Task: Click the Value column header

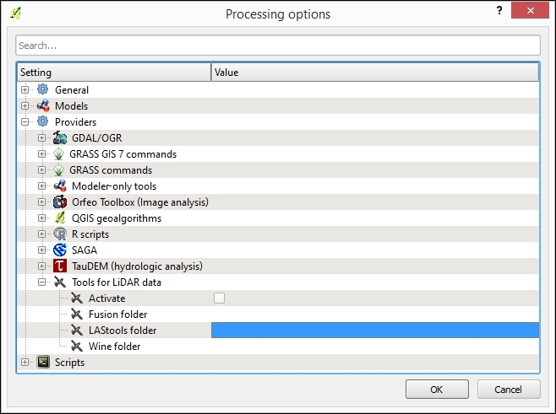Action: [x=375, y=73]
